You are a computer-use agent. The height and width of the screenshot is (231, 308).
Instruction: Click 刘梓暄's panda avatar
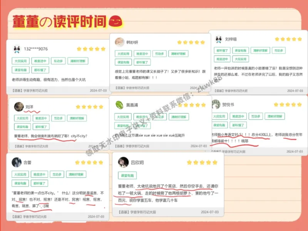click(x=219, y=39)
